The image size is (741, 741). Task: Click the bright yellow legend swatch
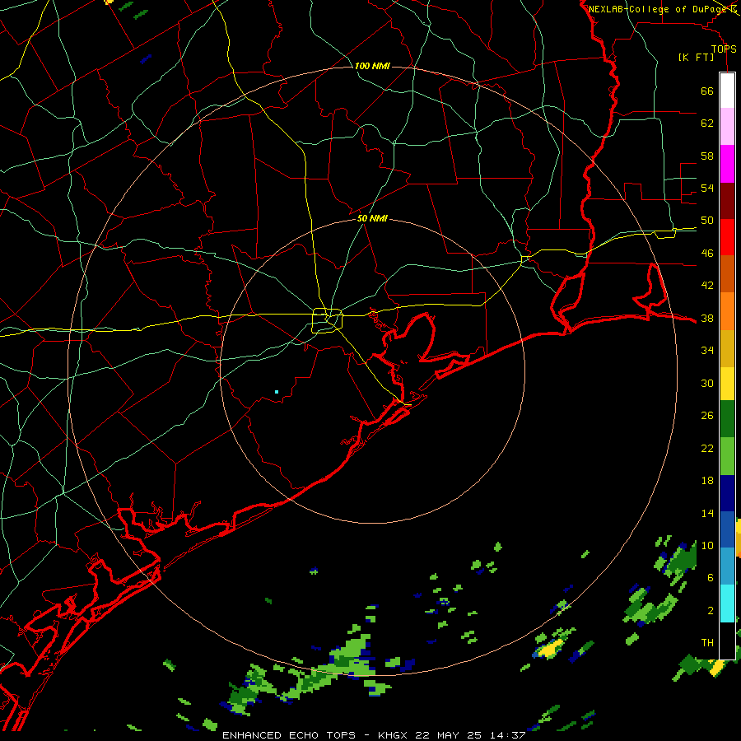[x=727, y=384]
